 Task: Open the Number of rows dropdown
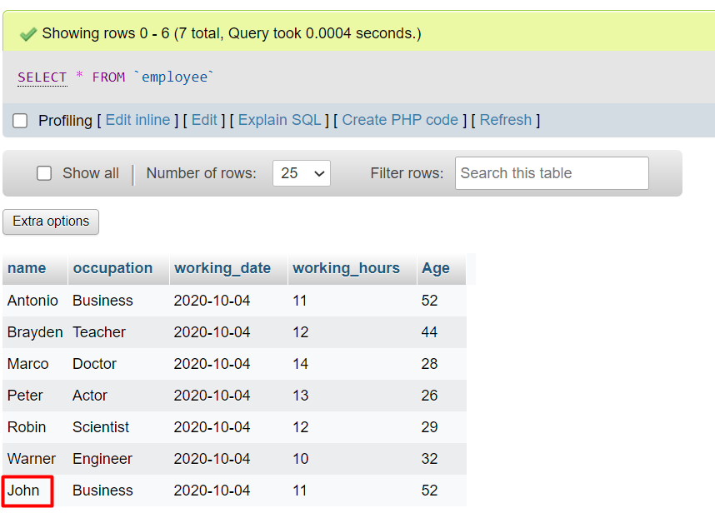(x=301, y=173)
